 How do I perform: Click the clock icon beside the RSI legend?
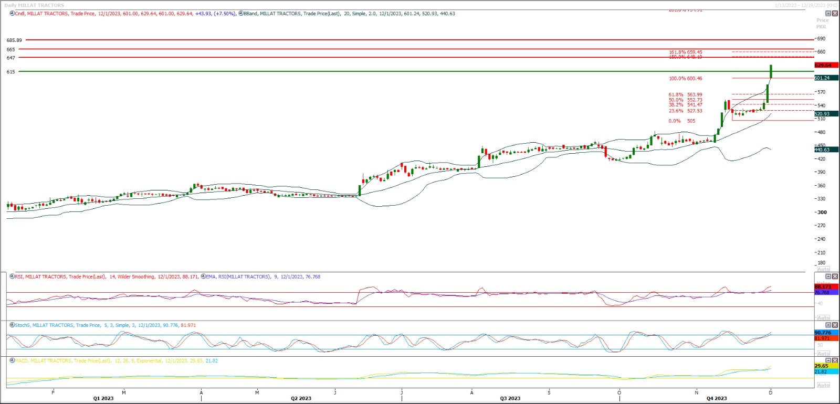12,277
